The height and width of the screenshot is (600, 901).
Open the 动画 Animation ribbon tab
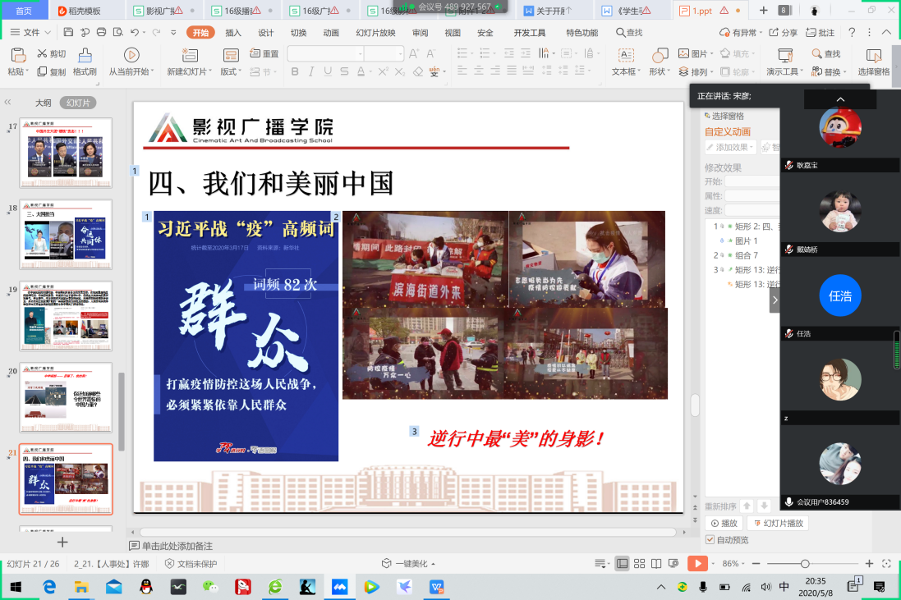click(x=331, y=33)
